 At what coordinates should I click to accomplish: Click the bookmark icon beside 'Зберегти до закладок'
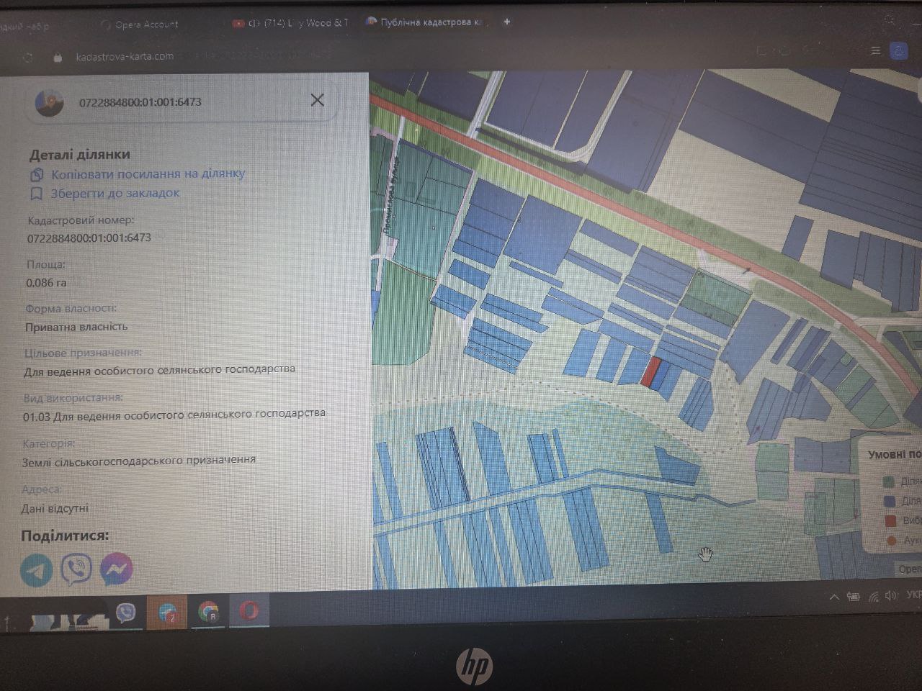pos(37,194)
